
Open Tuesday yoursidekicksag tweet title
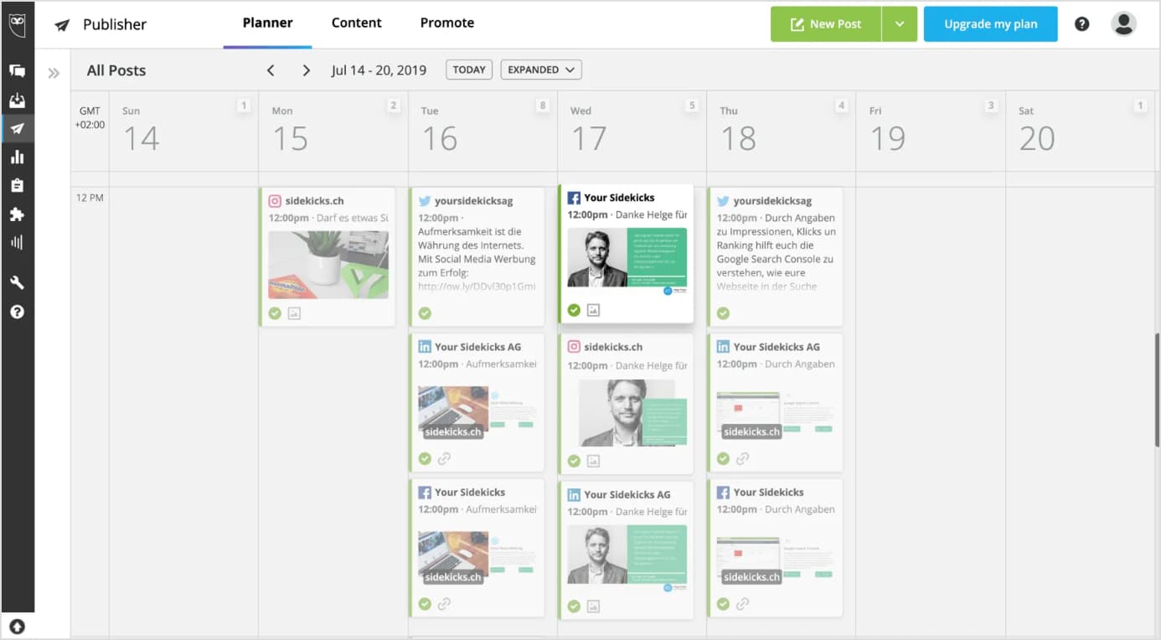tap(474, 201)
